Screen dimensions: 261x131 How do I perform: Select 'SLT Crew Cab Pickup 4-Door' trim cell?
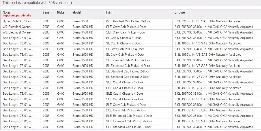(x=126, y=32)
